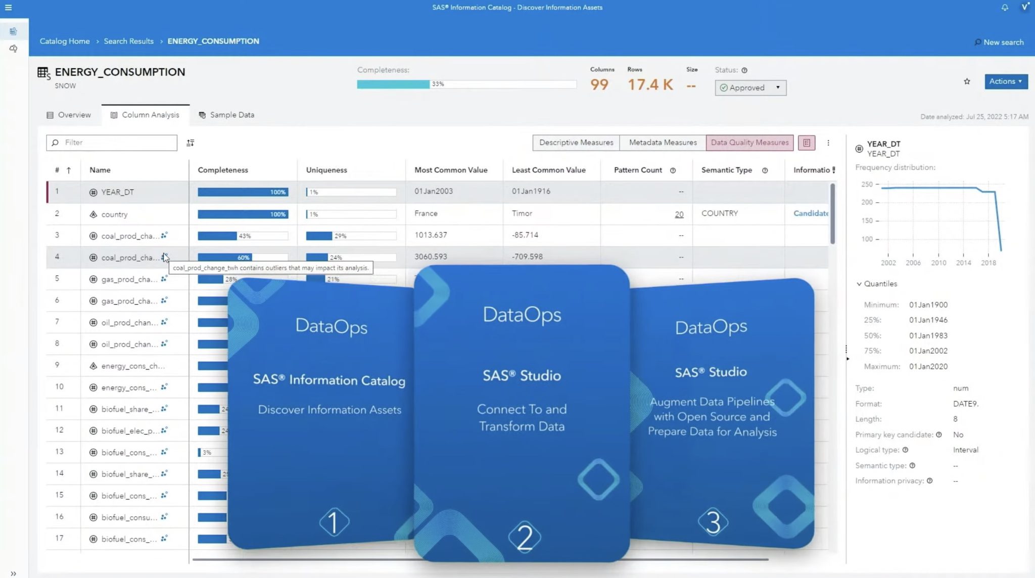This screenshot has height=578, width=1035.
Task: Toggle Metadata Measures view
Action: coord(662,142)
